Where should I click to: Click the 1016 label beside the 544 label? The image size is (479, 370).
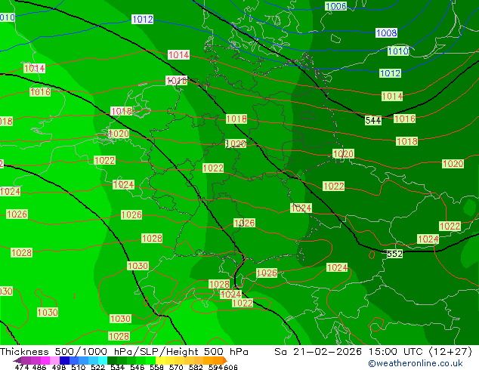[404, 119]
